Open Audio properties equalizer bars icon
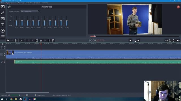The image size is (181, 101). click(x=49, y=40)
